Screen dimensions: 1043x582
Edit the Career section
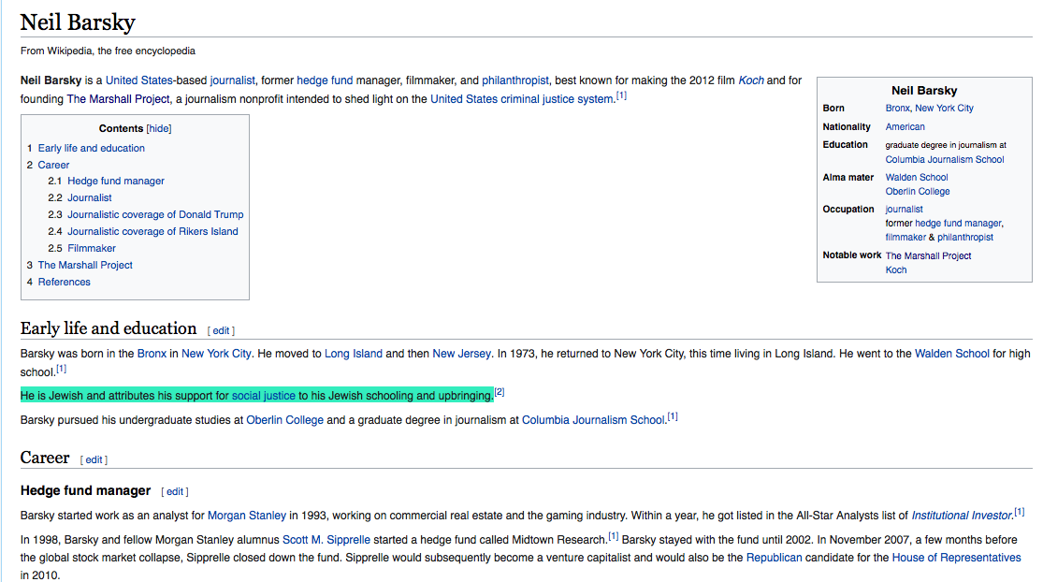[94, 459]
